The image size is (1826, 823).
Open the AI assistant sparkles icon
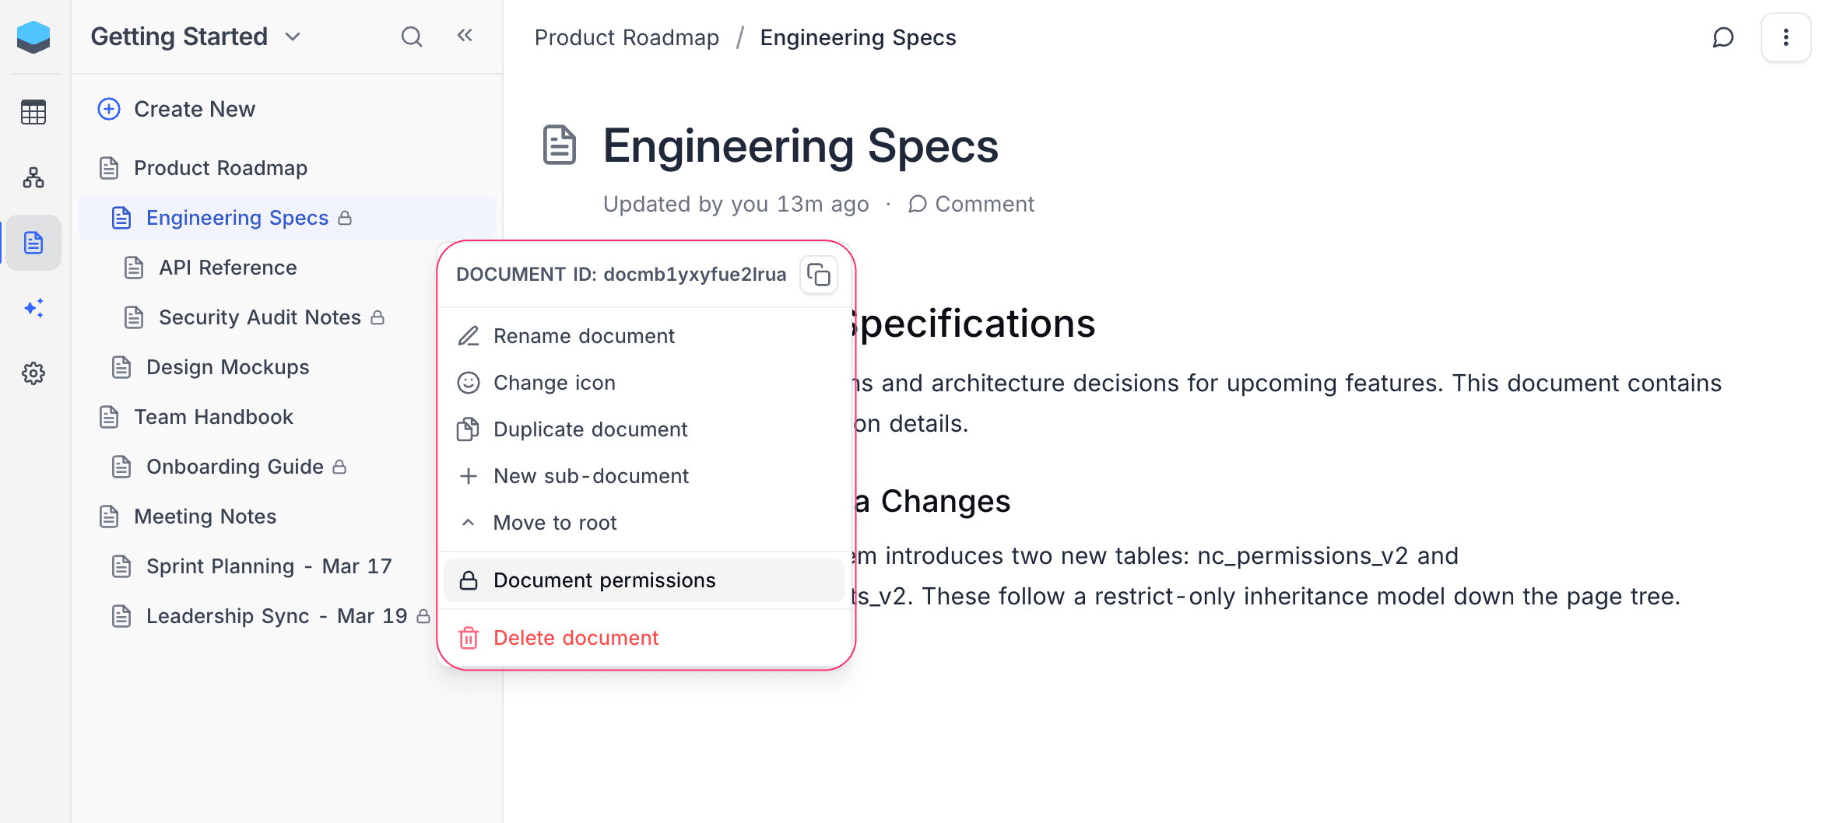(33, 308)
